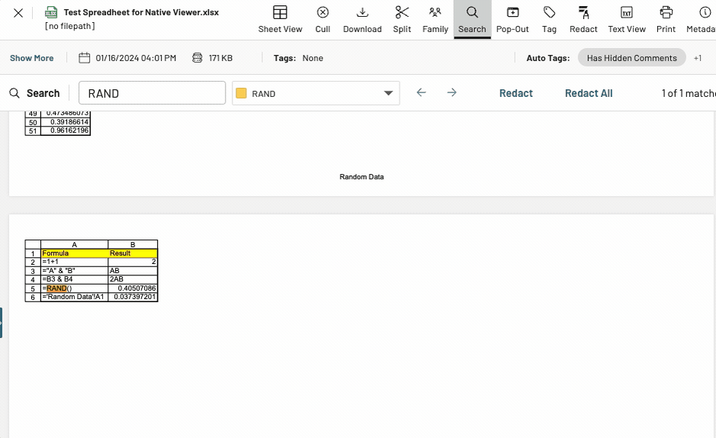Select the Has Hidden Comments auto tag

coord(631,57)
